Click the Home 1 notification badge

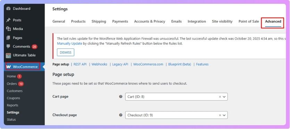(x=19, y=76)
